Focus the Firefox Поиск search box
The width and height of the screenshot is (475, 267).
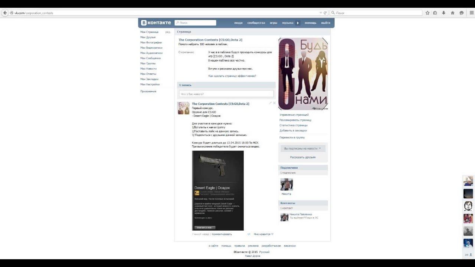pos(376,13)
